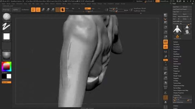Open the Texture Off selector

7,47
